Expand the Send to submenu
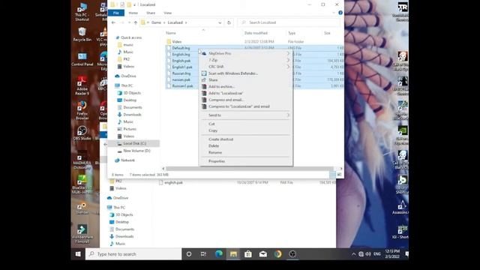 (246, 115)
